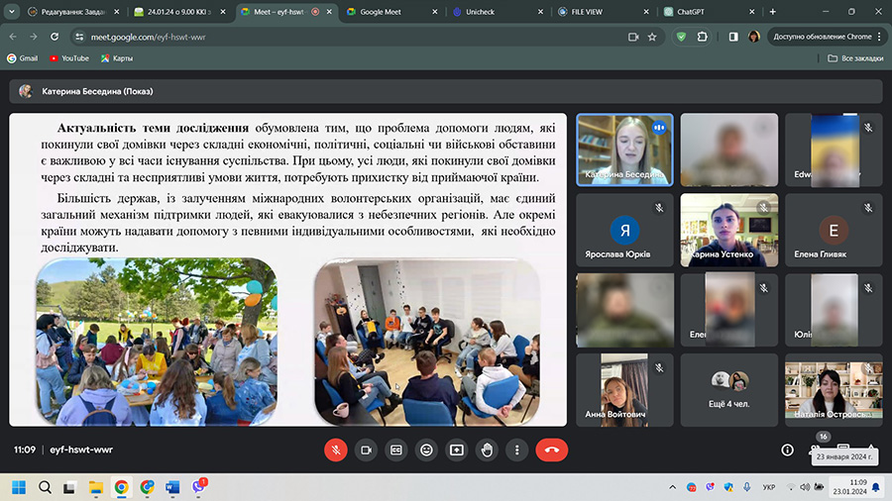Open the emoji reactions button
Image resolution: width=892 pixels, height=501 pixels.
pyautogui.click(x=426, y=450)
